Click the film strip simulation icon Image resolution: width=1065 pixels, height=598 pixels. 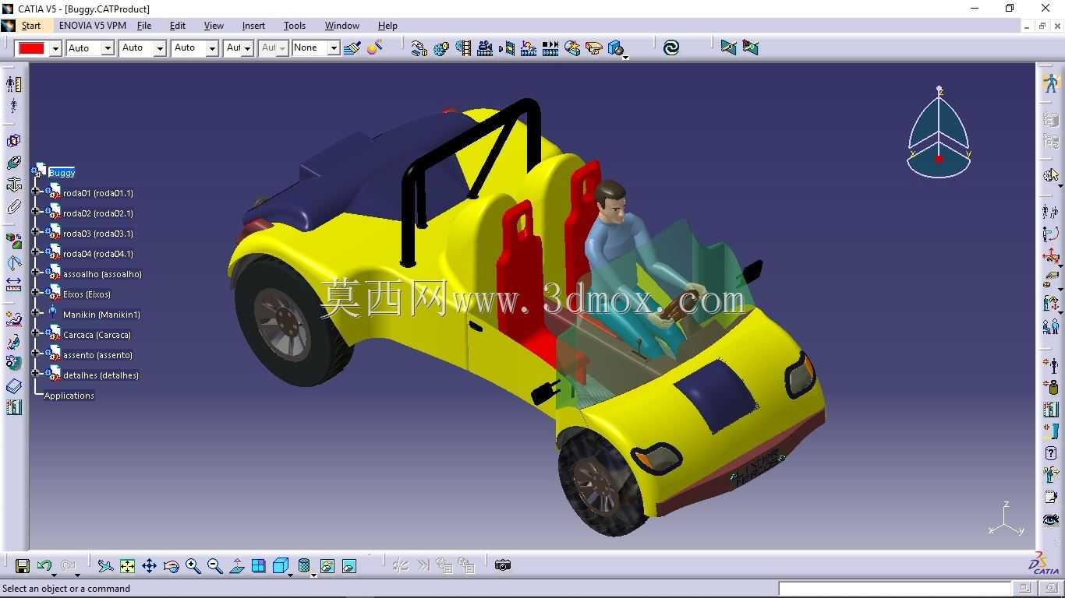click(x=463, y=48)
